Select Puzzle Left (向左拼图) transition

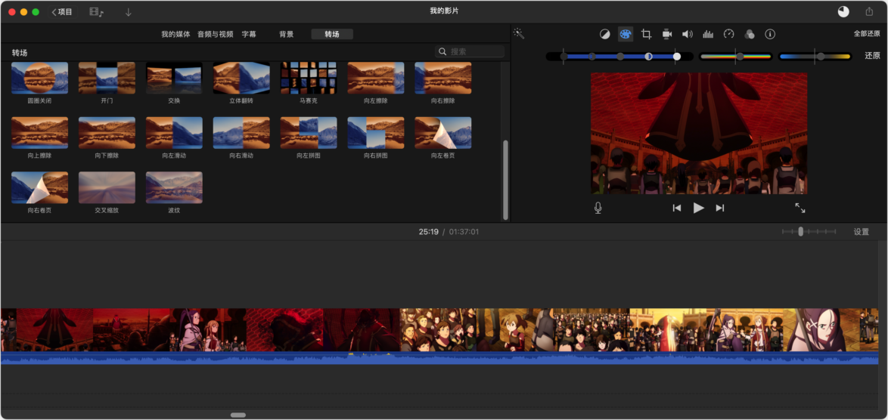click(x=309, y=133)
